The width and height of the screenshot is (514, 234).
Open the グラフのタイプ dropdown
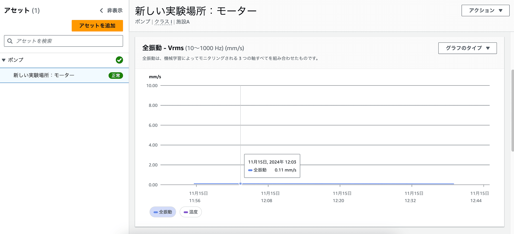[x=467, y=48]
